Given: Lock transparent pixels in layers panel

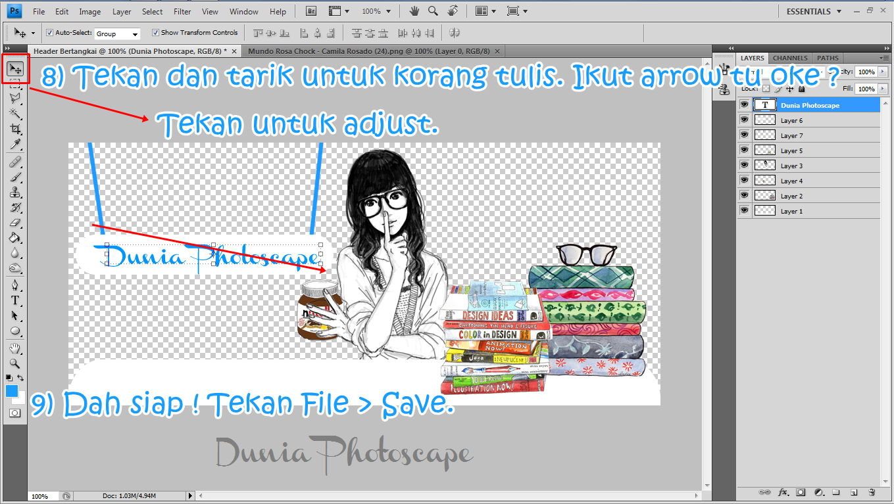Looking at the screenshot, I should (x=767, y=89).
